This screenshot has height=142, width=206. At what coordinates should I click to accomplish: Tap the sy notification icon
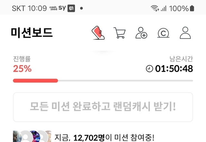[62, 8]
